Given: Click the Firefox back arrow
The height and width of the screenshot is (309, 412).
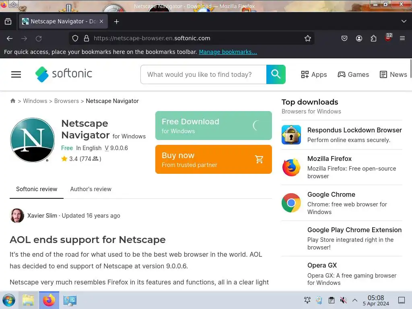Looking at the screenshot, I should pyautogui.click(x=10, y=38).
